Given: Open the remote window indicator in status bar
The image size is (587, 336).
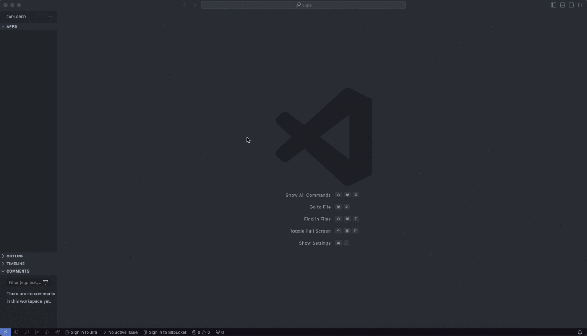Looking at the screenshot, I should [x=5, y=332].
